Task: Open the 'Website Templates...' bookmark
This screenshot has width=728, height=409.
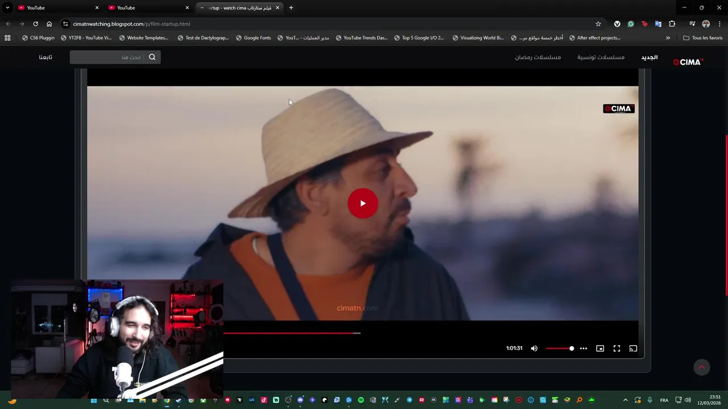Action: [x=144, y=37]
